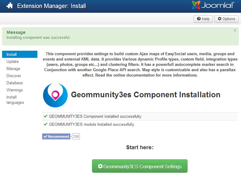Click the "Installing component was successful." text
The image size is (241, 175).
(x=38, y=37)
